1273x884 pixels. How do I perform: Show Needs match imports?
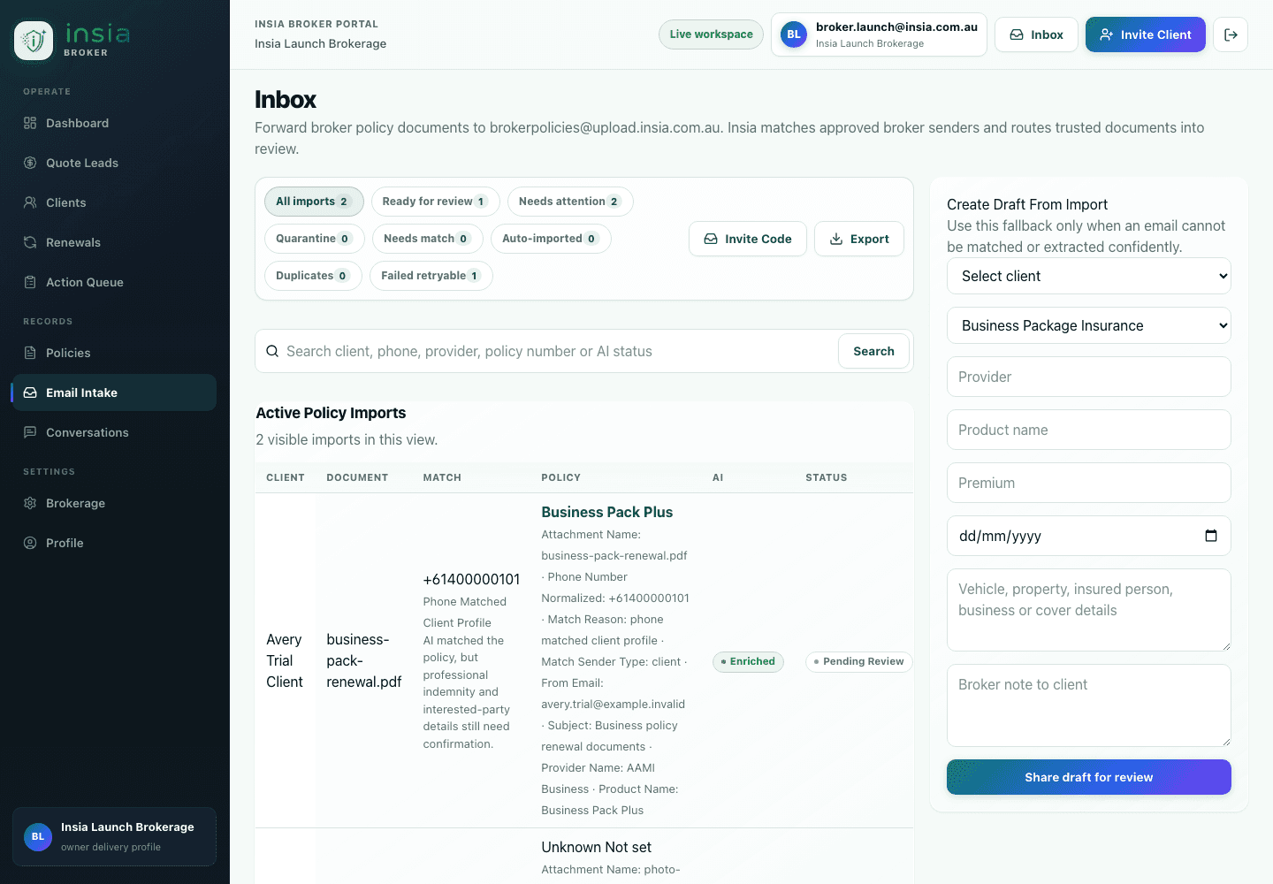(427, 239)
